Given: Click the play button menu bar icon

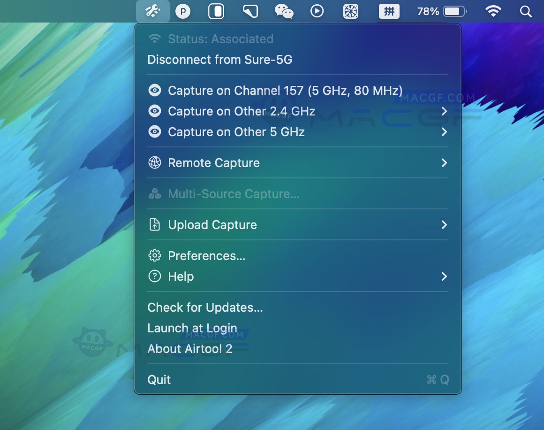Looking at the screenshot, I should coord(317,11).
